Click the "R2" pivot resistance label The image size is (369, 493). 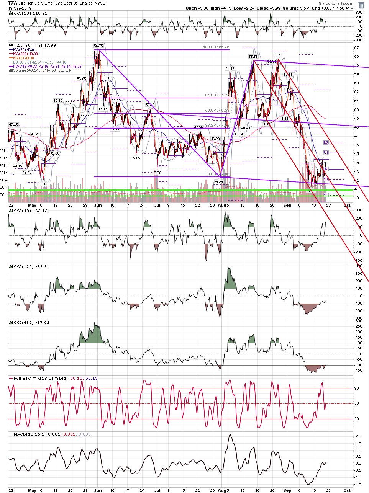[x=326, y=143]
